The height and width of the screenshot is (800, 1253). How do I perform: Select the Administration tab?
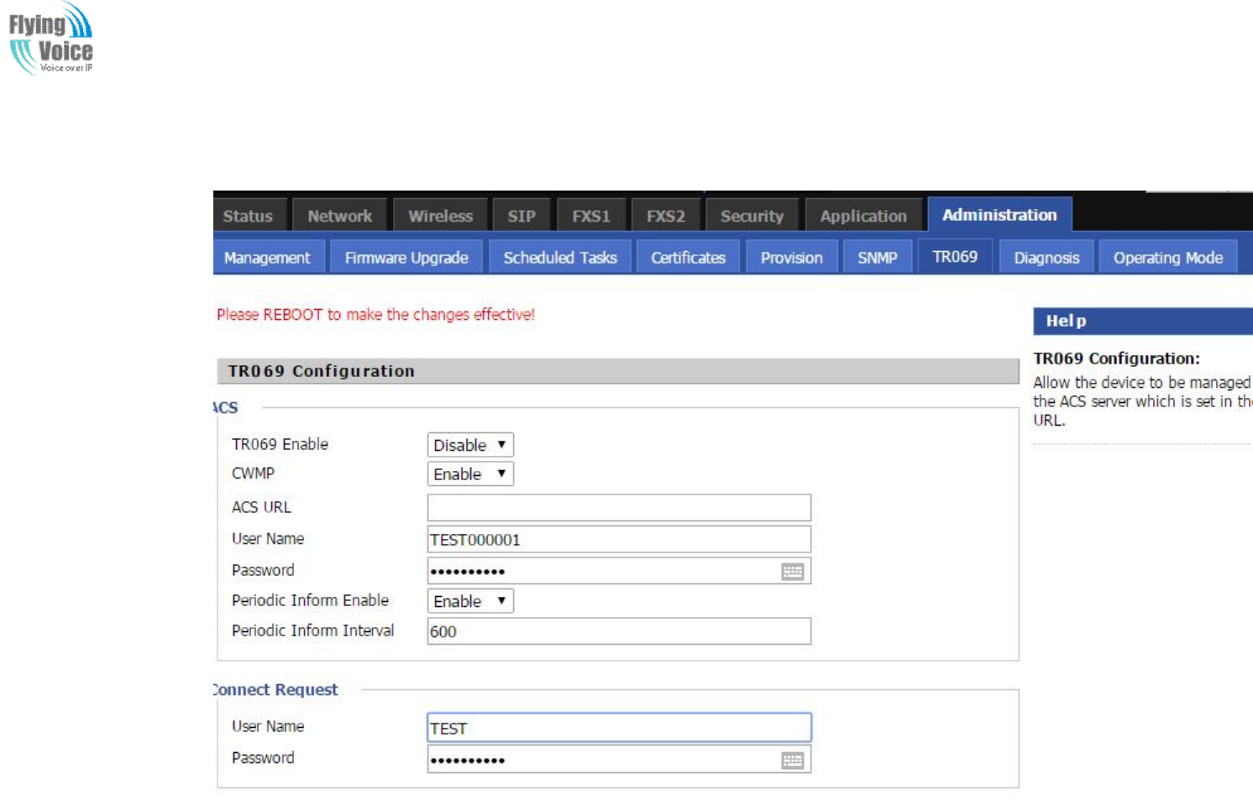point(999,215)
